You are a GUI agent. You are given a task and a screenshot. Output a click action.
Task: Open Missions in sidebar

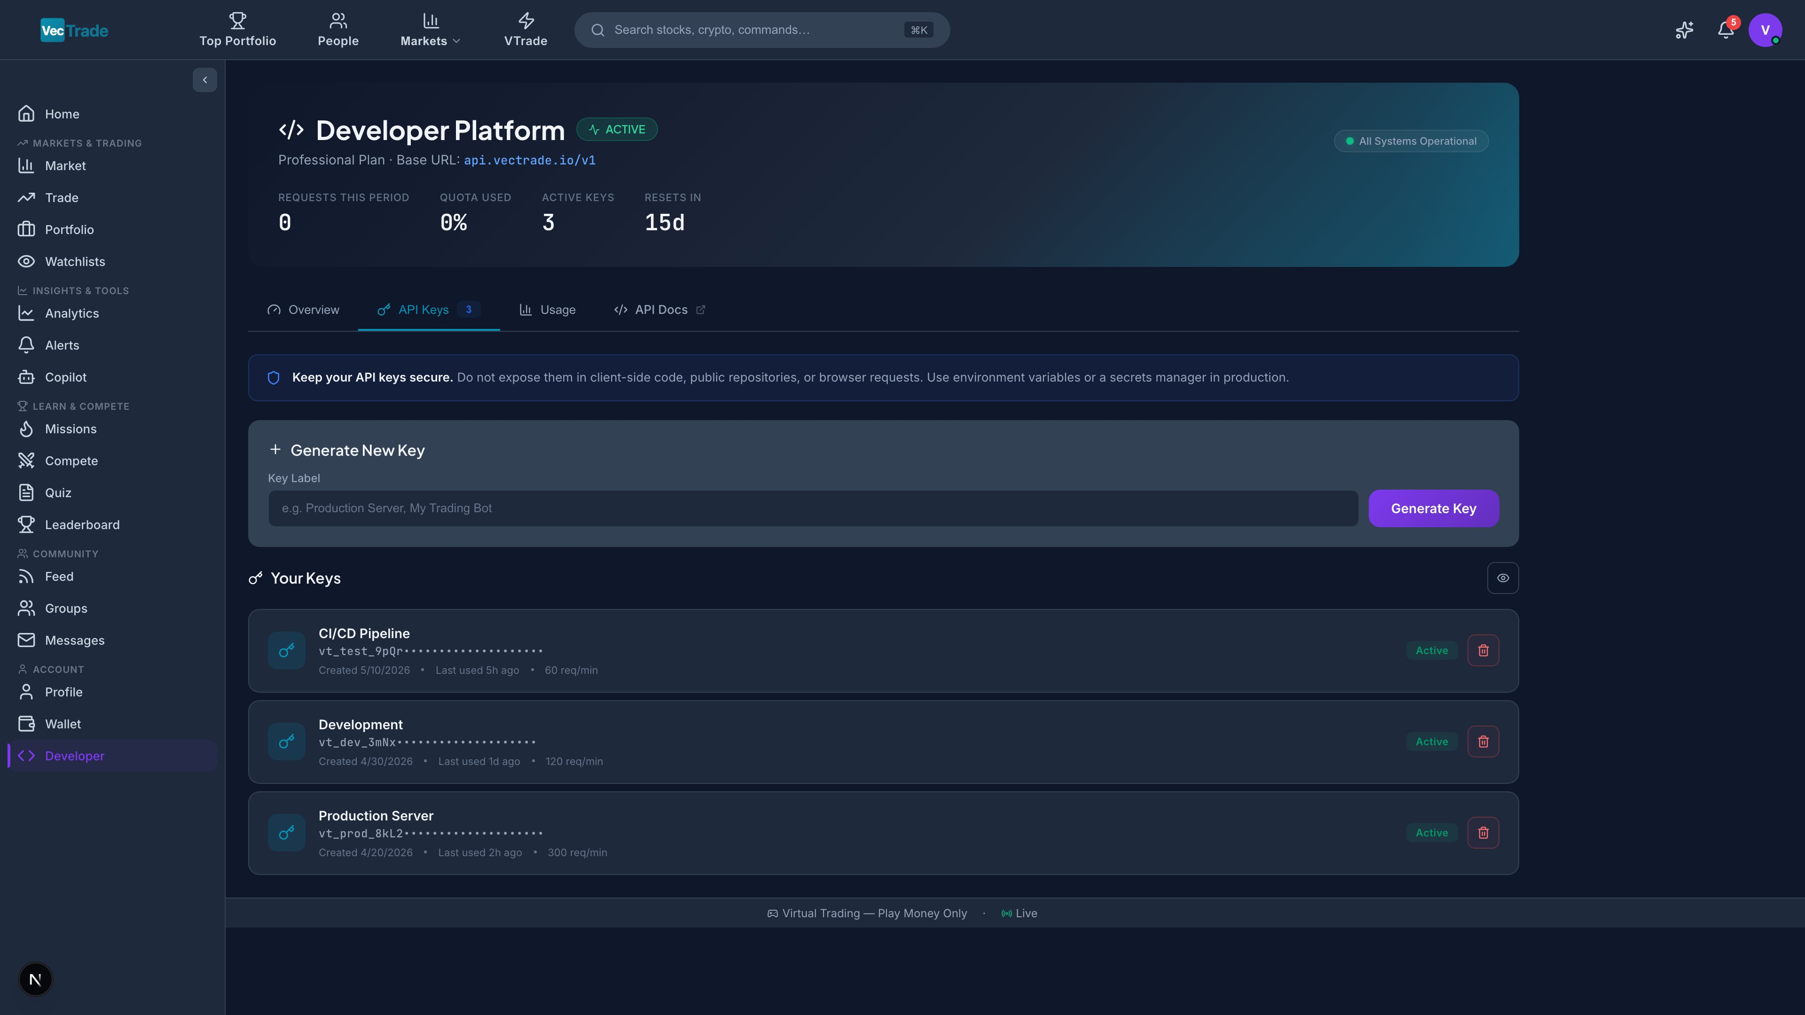[x=112, y=429]
